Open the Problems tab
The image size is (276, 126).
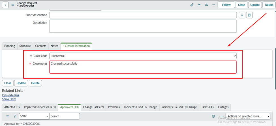coord(114,107)
